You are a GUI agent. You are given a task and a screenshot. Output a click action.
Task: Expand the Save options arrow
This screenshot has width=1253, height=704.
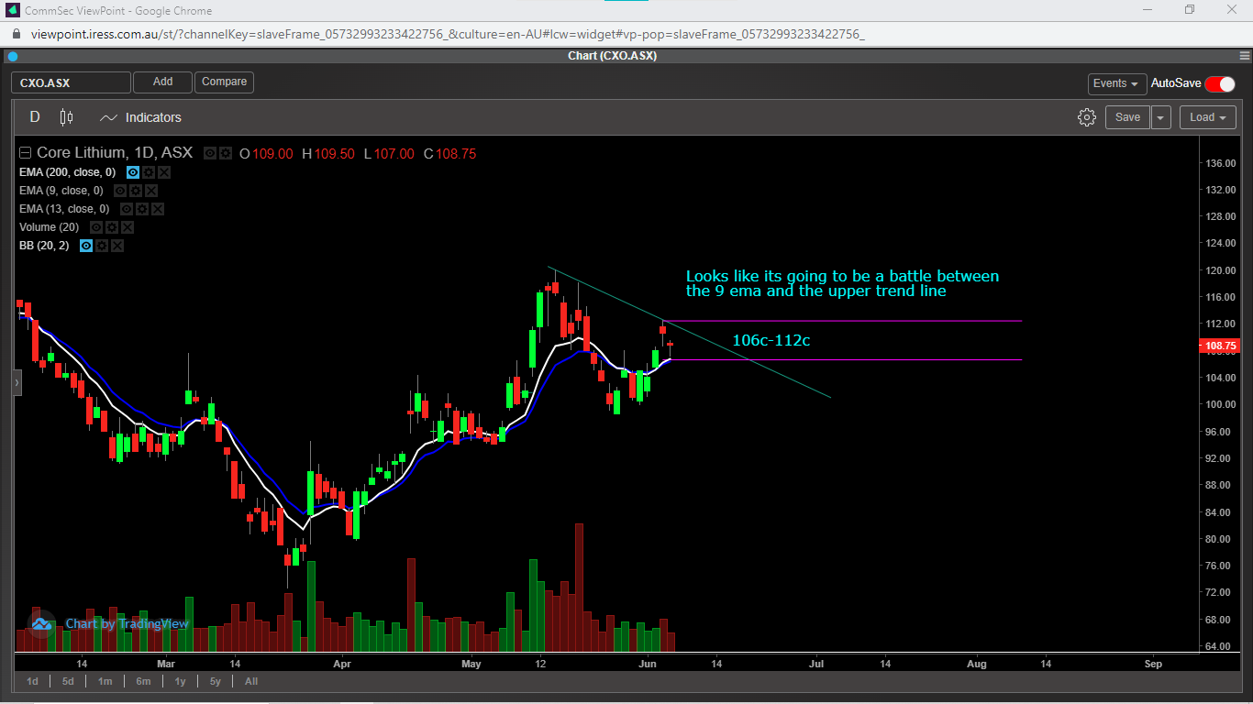(1161, 117)
